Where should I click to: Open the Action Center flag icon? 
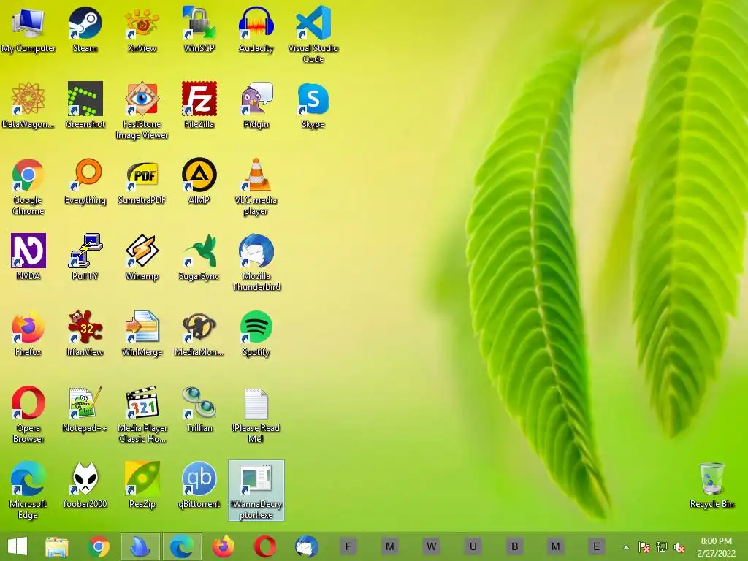pyautogui.click(x=644, y=547)
